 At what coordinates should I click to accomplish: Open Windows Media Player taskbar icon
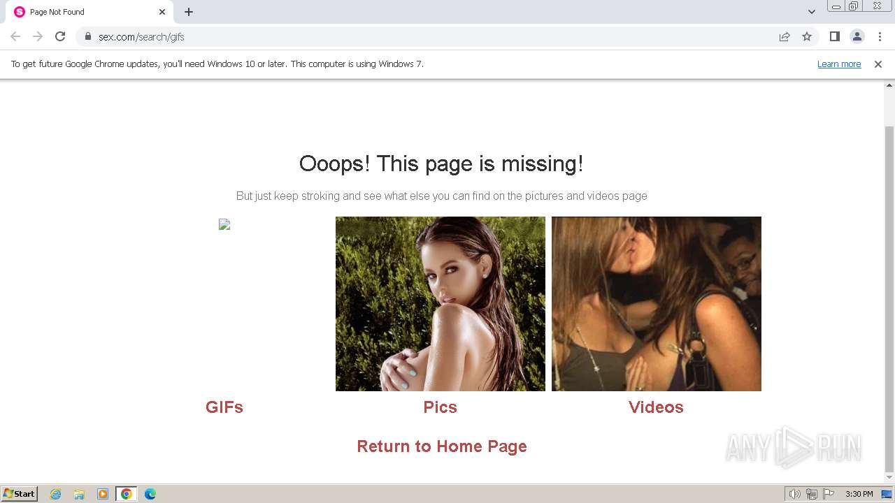pos(103,494)
